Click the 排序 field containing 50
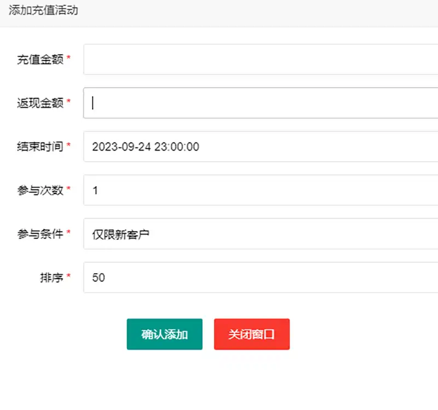This screenshot has width=438, height=410. point(261,278)
